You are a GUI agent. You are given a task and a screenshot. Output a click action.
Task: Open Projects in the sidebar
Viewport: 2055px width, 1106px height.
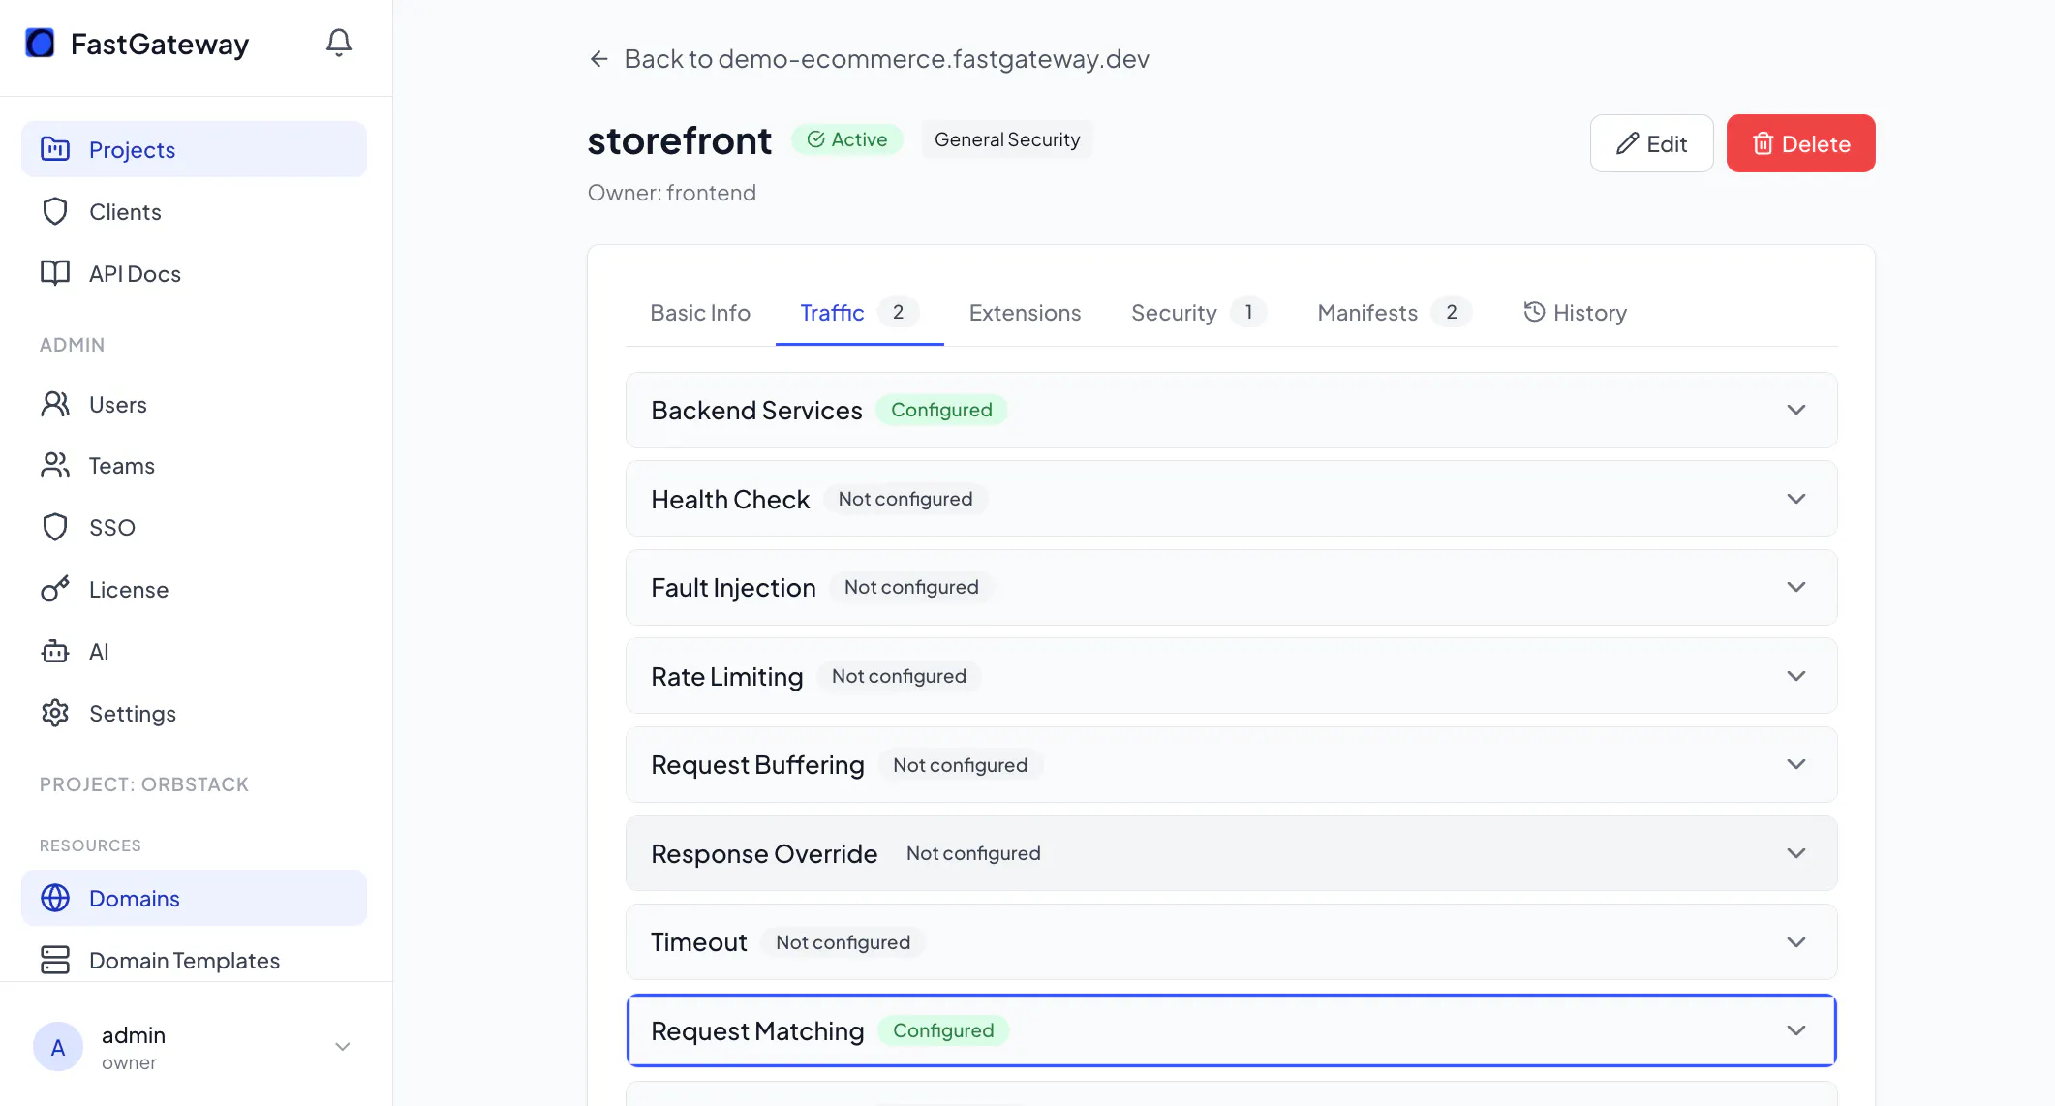[194, 149]
